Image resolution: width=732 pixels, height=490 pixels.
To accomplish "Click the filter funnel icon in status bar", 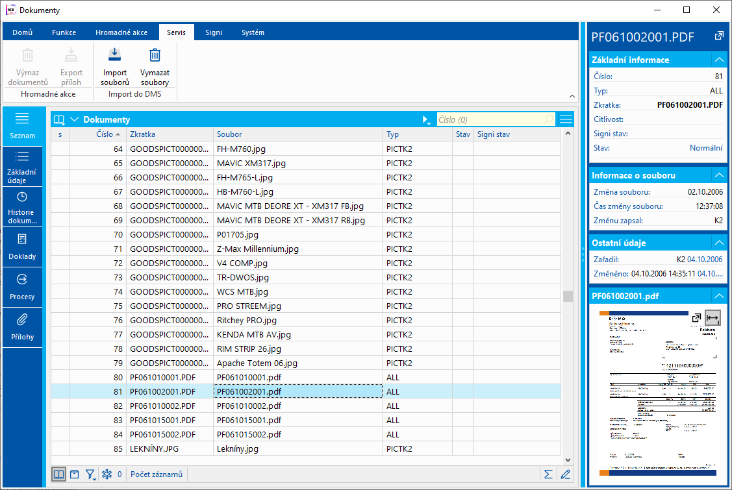I will (90, 474).
